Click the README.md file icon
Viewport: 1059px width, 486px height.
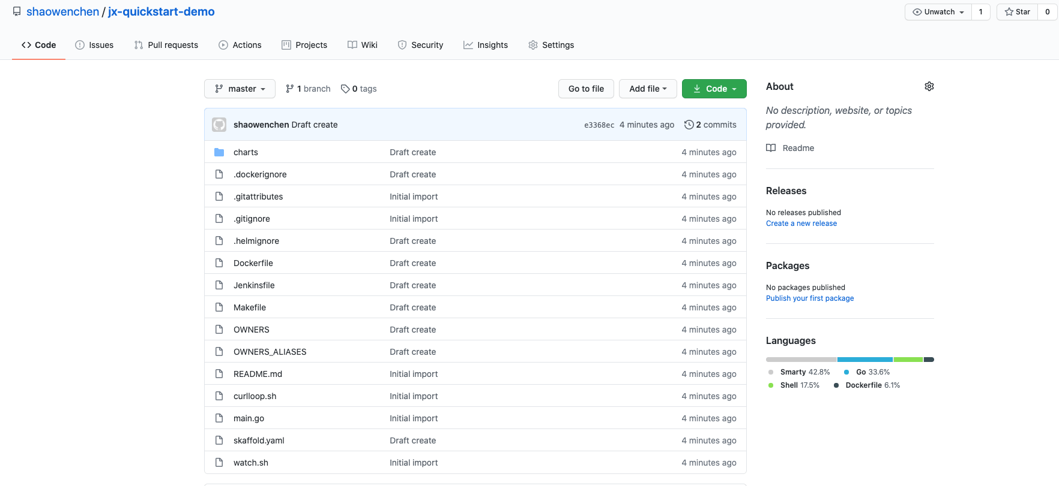coord(219,374)
